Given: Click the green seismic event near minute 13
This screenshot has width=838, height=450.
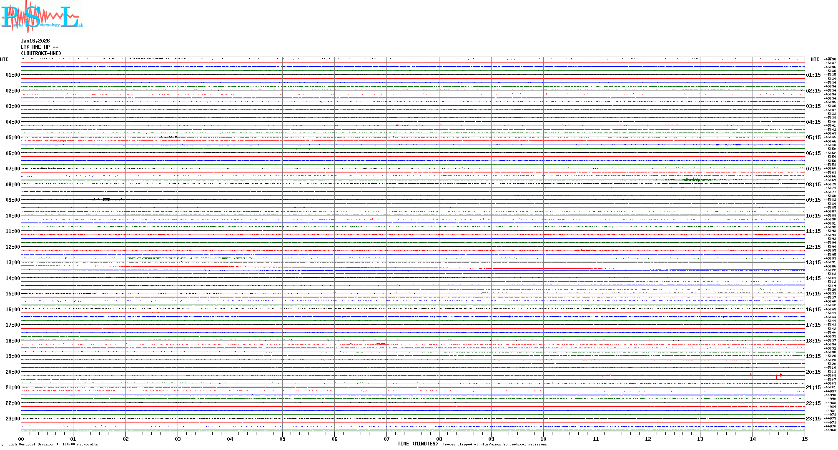Looking at the screenshot, I should [x=695, y=180].
